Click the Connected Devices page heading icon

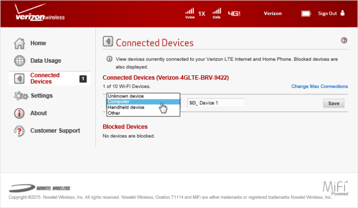coord(108,42)
